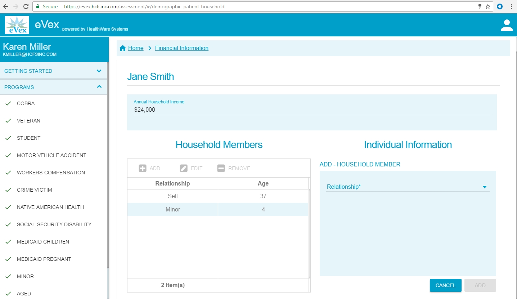Collapse the Programs section
Screen dimensions: 517x299
99,87
